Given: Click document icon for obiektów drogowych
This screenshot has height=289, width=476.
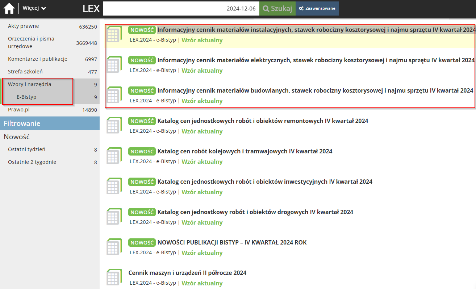Looking at the screenshot, I should click(x=114, y=217).
